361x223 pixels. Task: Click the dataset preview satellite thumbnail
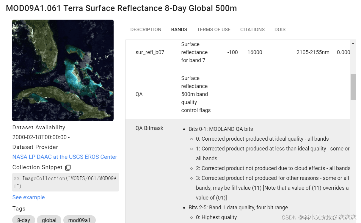(x=63, y=70)
